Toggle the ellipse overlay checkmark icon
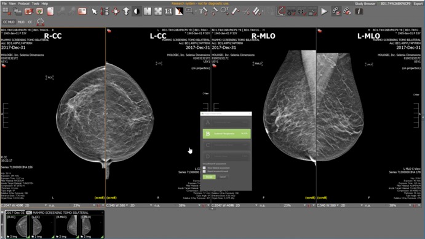The width and height of the screenshot is (425, 239). 292,12
